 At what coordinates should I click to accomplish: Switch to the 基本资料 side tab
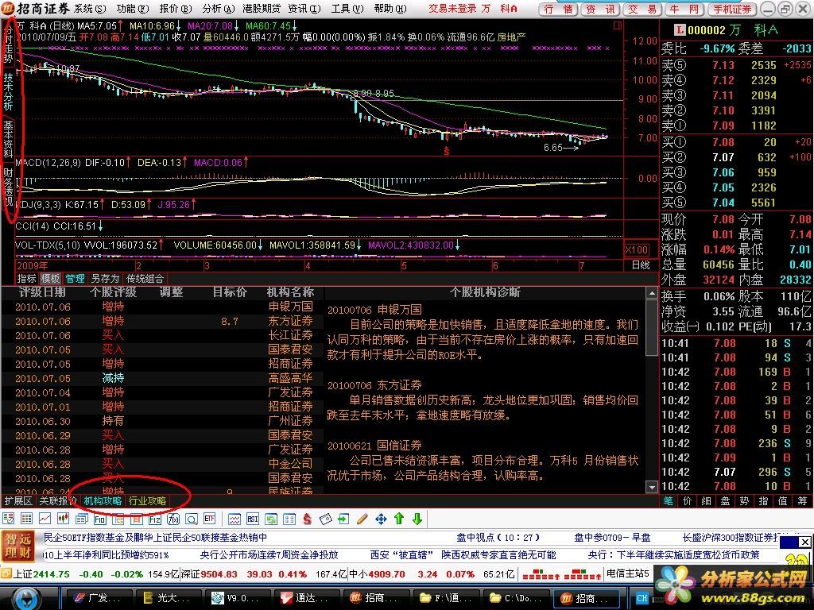tap(8, 139)
